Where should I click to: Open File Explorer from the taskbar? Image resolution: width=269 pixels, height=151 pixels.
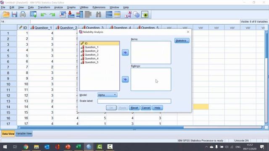(37, 147)
